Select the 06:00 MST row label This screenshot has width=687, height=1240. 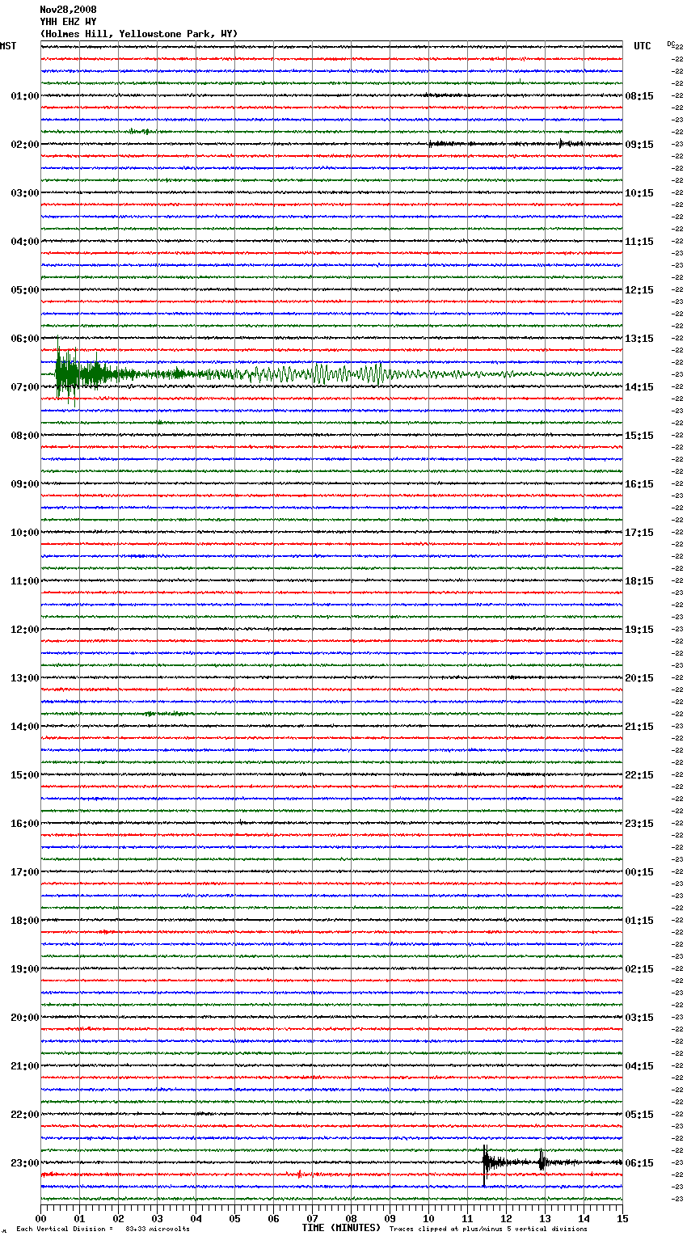pyautogui.click(x=25, y=339)
